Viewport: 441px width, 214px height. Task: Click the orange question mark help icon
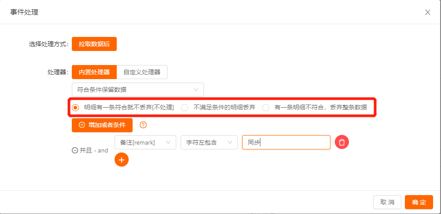pyautogui.click(x=143, y=125)
